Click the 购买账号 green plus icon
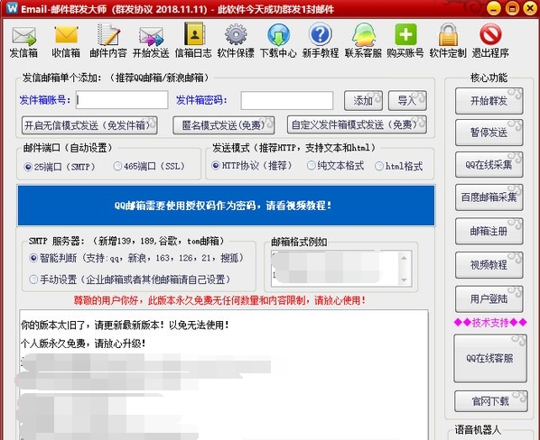The width and height of the screenshot is (540, 440). pyautogui.click(x=405, y=41)
